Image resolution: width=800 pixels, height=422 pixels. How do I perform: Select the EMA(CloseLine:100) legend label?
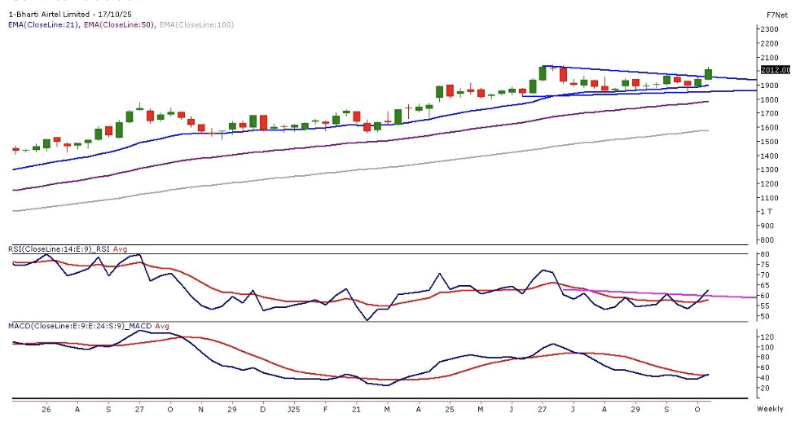(198, 24)
